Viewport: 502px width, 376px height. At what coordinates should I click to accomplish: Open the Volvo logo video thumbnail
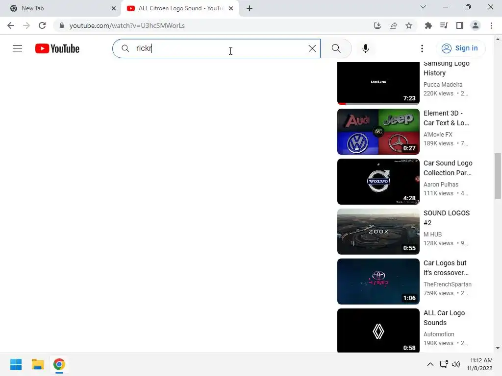click(378, 182)
